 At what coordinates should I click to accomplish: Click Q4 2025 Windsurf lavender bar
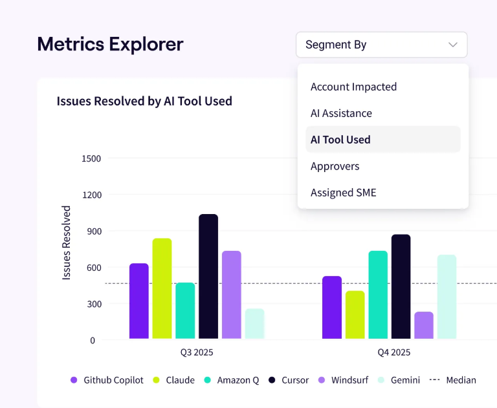click(424, 325)
